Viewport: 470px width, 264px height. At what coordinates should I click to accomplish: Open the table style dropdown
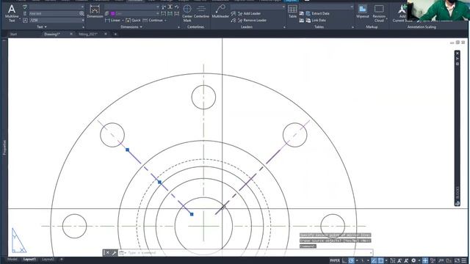click(x=352, y=7)
